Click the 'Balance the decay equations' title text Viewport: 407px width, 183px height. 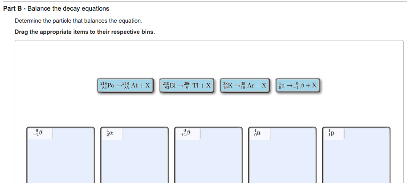69,8
